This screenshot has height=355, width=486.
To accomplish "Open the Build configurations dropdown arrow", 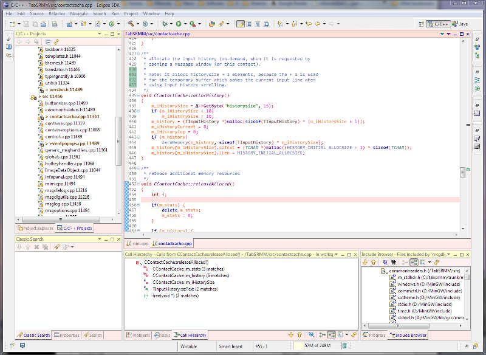I will (138, 24).
